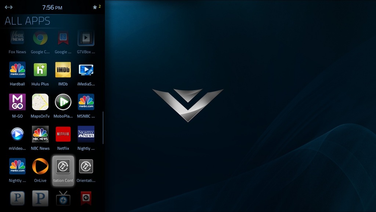The image size is (376, 212).
Task: Open the red Google bookmark-ribbon app
Action: [63, 38]
